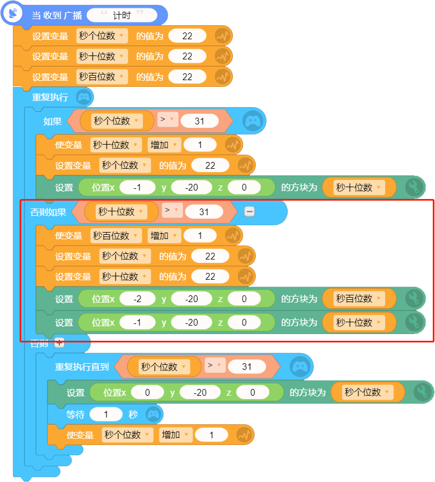Open 秒个位数 dropdown in topmost 设置变量 block
Viewport: 435px width, 482px height.
[x=102, y=36]
